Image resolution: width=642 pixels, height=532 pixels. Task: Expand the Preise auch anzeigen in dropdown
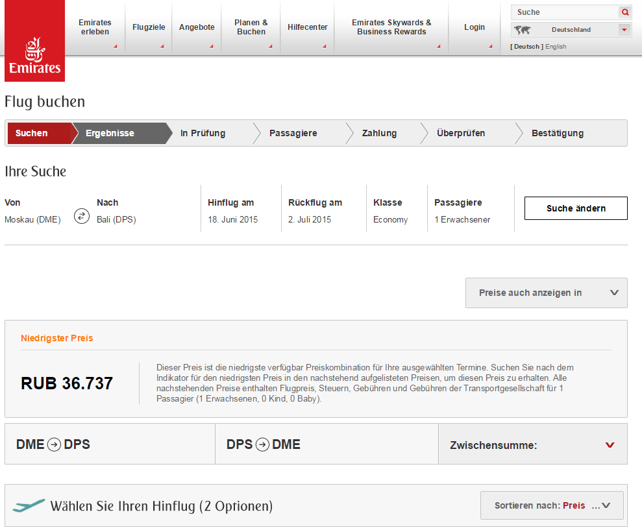546,293
